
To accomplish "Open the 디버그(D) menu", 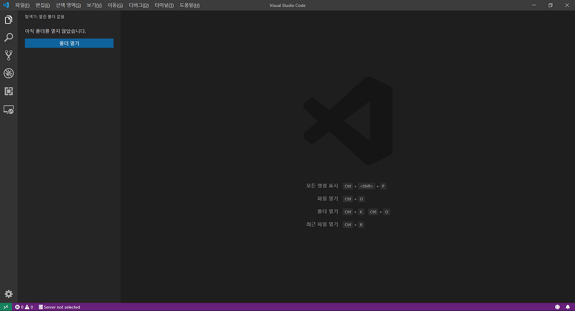I will [139, 5].
